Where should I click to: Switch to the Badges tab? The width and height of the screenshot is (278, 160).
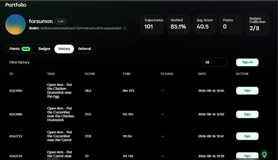[44, 49]
